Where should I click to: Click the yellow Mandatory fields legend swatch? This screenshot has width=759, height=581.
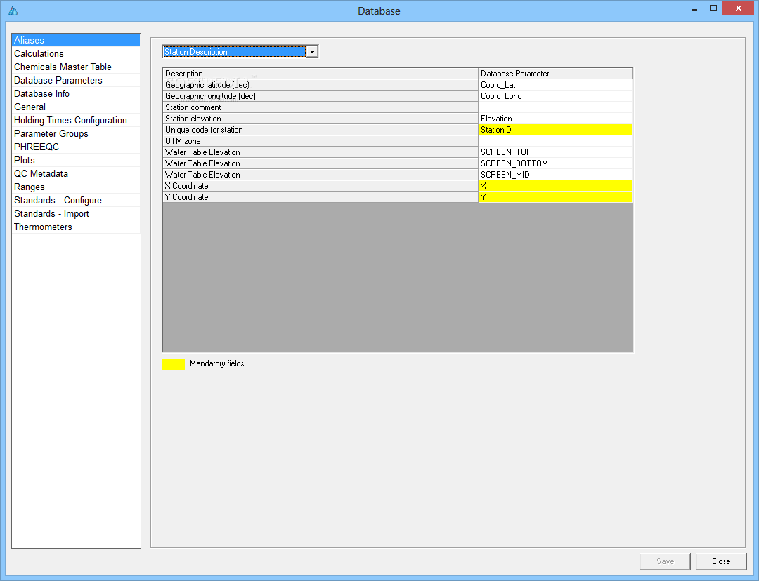pos(173,364)
